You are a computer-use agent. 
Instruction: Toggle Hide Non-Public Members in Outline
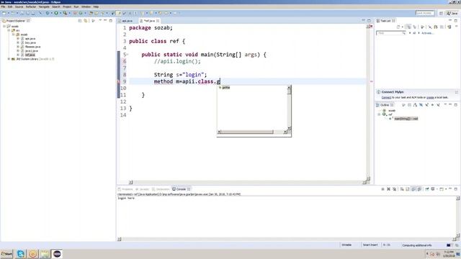(432, 105)
